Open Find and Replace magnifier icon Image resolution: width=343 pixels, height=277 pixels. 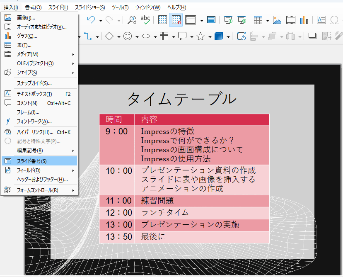(x=132, y=20)
